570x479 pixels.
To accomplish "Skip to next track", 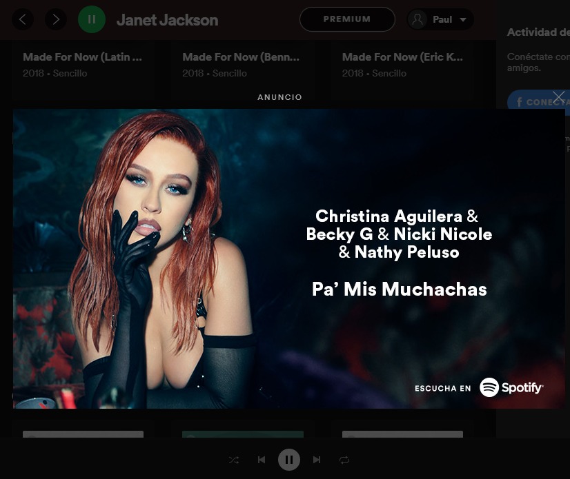I will pos(317,460).
